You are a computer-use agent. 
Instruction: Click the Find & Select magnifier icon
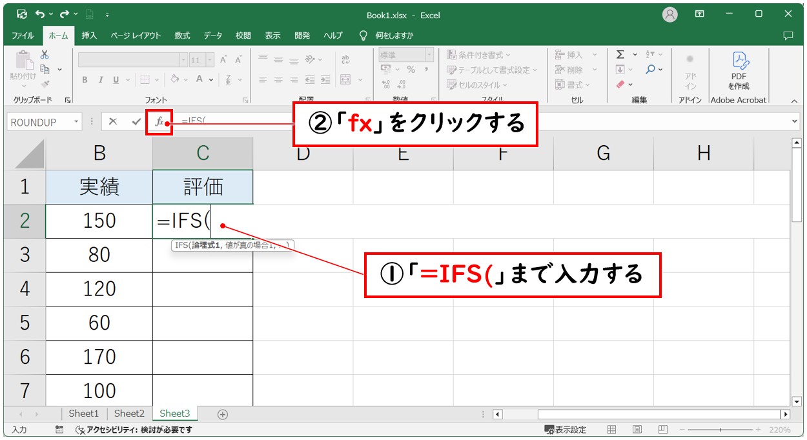click(x=650, y=69)
